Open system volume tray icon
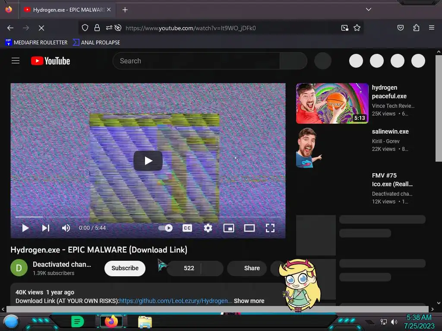Screen dimensions: 442x331 click(394, 322)
